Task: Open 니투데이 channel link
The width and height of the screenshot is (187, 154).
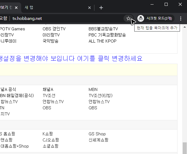Action: [x=8, y=41]
